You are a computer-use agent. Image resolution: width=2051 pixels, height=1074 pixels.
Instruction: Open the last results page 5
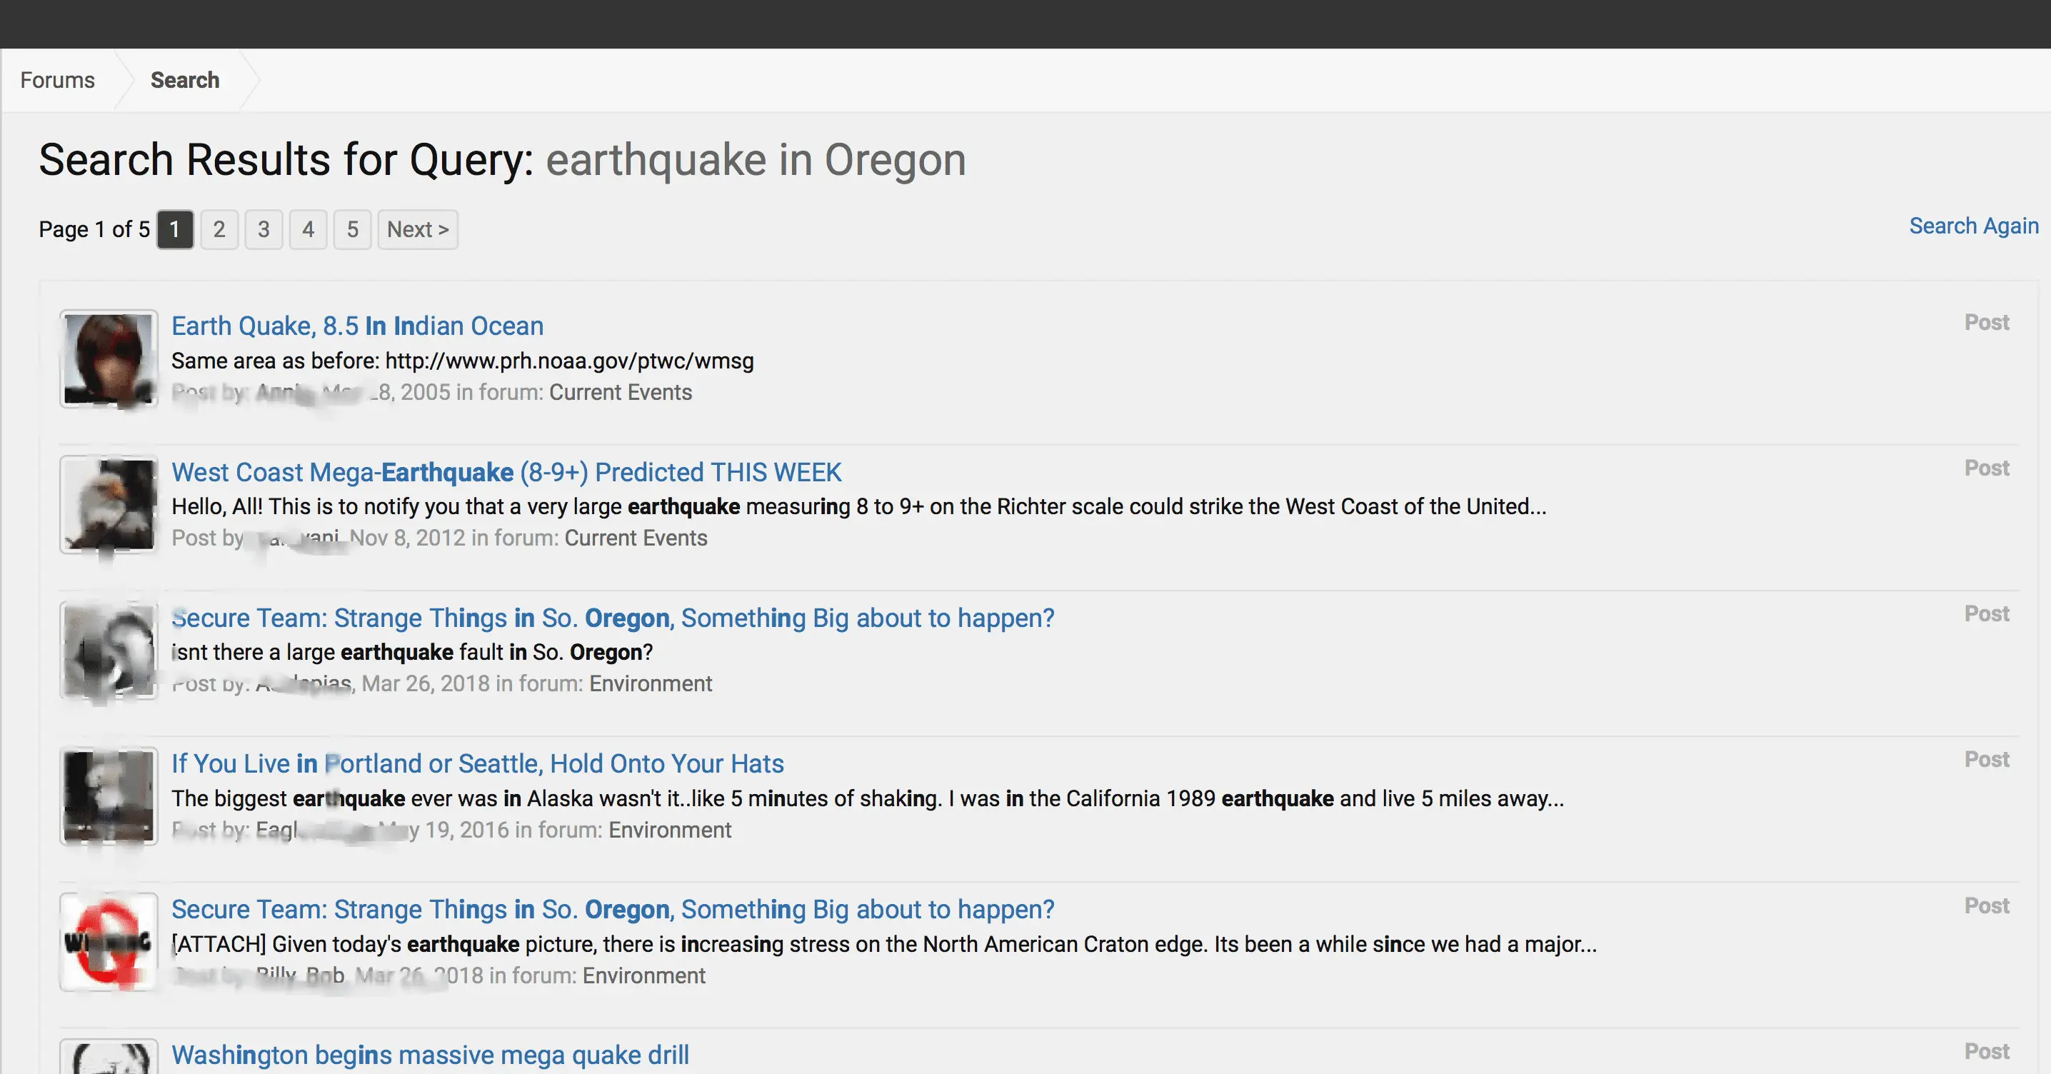click(x=352, y=229)
